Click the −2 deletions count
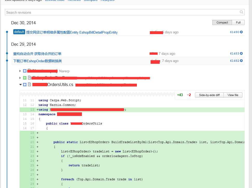This screenshot has height=188, width=252. click(x=189, y=95)
